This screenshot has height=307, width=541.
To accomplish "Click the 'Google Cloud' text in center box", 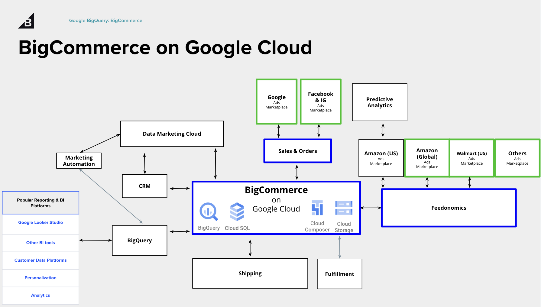I will click(276, 209).
